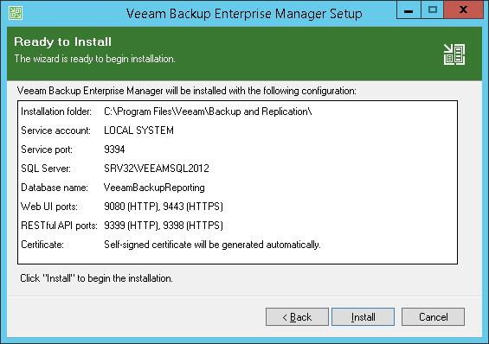
Task: Click the LOCAL SYSTEM service account value
Action: coord(138,131)
